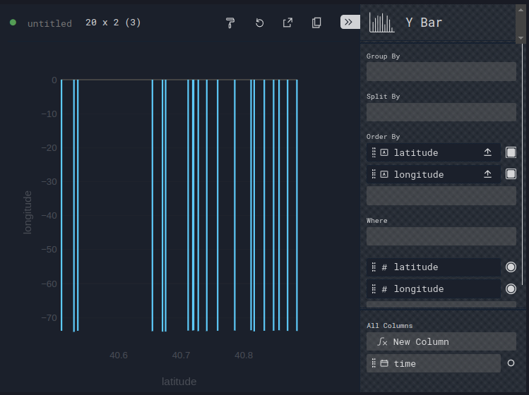
Task: Activate the time column radio toggle
Action: tap(511, 363)
